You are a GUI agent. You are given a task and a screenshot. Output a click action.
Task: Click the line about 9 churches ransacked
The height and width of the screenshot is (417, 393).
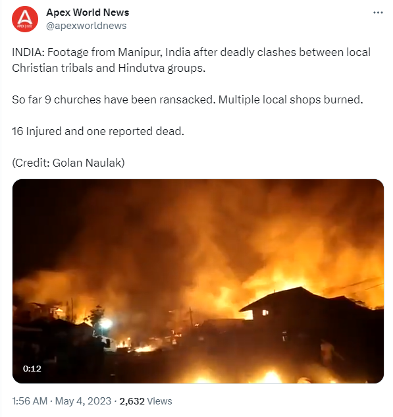click(188, 99)
